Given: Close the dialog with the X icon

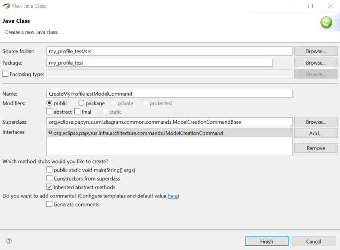Looking at the screenshot, I should pyautogui.click(x=330, y=6).
